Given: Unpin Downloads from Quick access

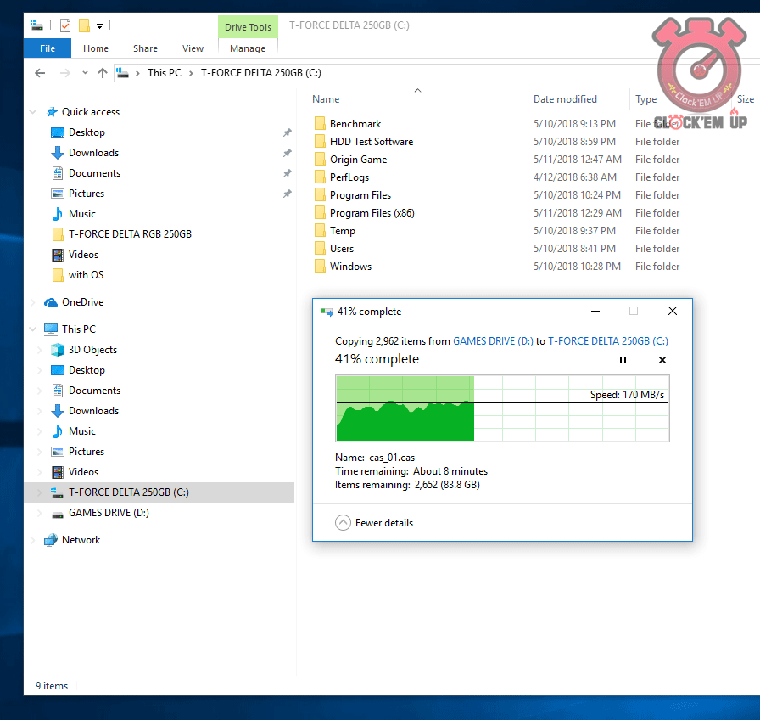Looking at the screenshot, I should click(287, 153).
